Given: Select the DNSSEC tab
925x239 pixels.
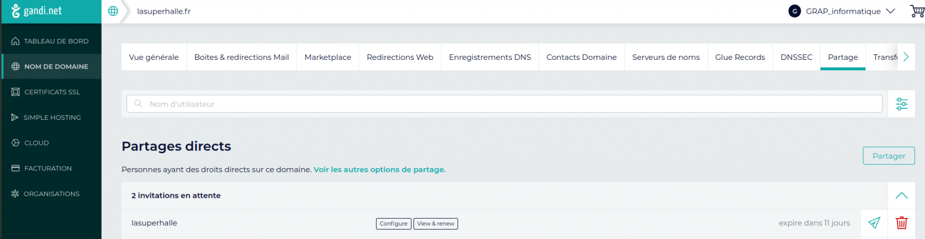Looking at the screenshot, I should [x=796, y=57].
